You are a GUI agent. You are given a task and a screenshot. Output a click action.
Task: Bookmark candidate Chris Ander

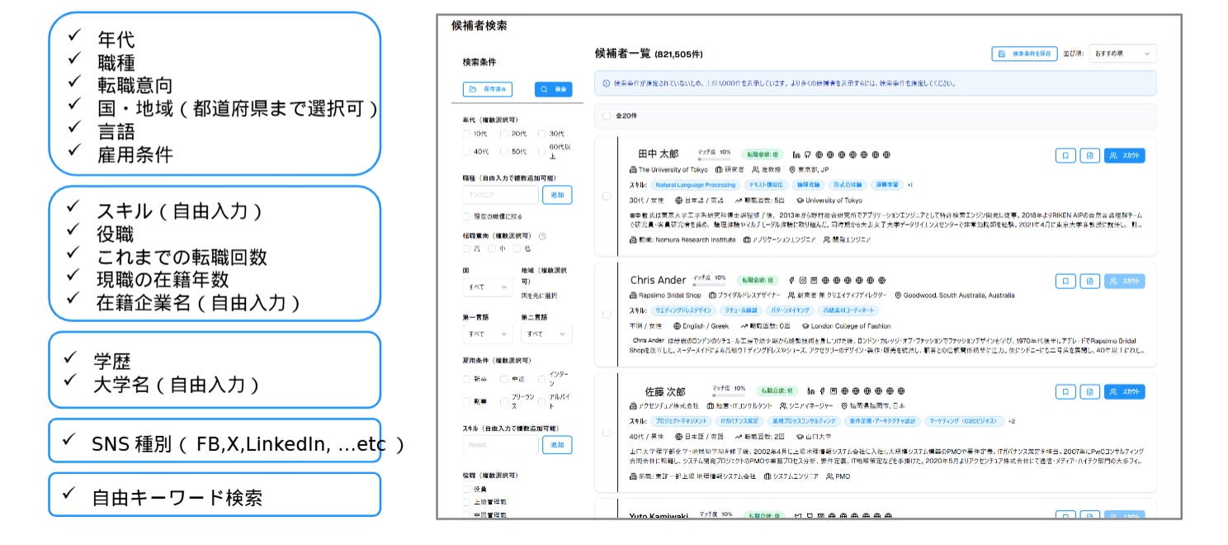[x=1065, y=281]
